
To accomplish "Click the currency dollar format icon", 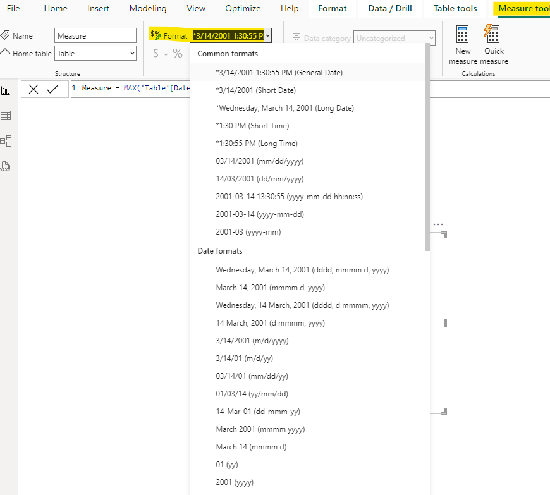I will coord(156,53).
